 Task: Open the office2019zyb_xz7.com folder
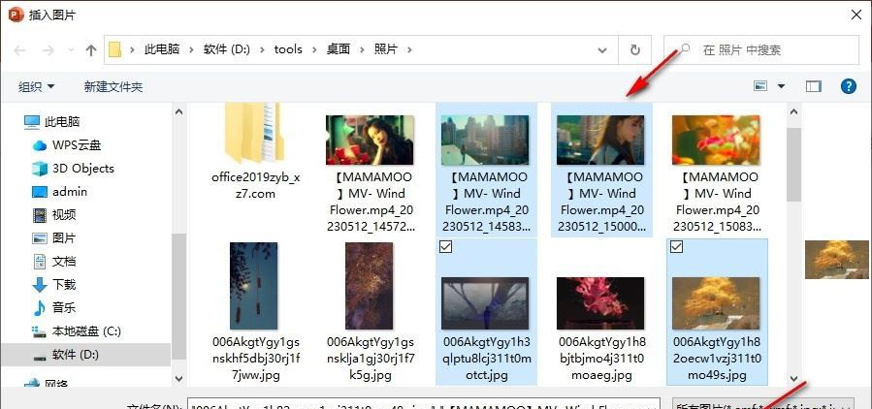point(255,153)
